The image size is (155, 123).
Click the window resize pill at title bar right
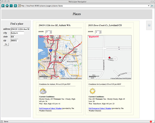point(152,2)
